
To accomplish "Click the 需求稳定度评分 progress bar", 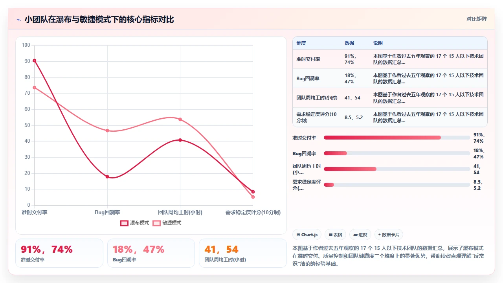I will 397,185.
